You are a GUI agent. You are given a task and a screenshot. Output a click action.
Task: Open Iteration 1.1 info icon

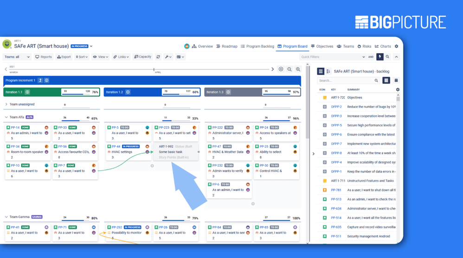point(27,92)
